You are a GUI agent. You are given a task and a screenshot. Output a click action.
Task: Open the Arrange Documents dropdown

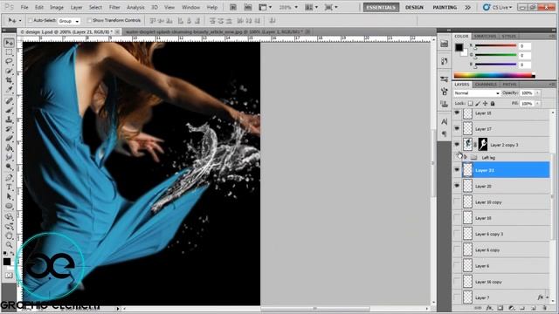click(311, 7)
